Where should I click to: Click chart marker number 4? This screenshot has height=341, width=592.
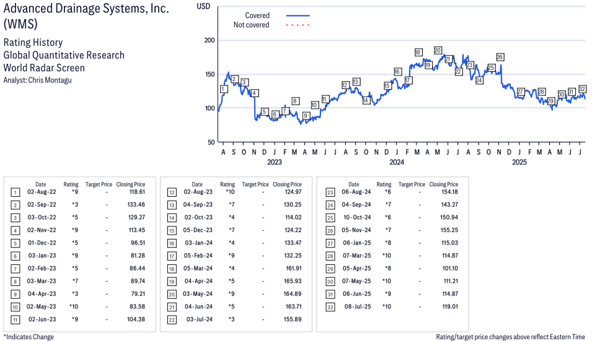point(255,93)
